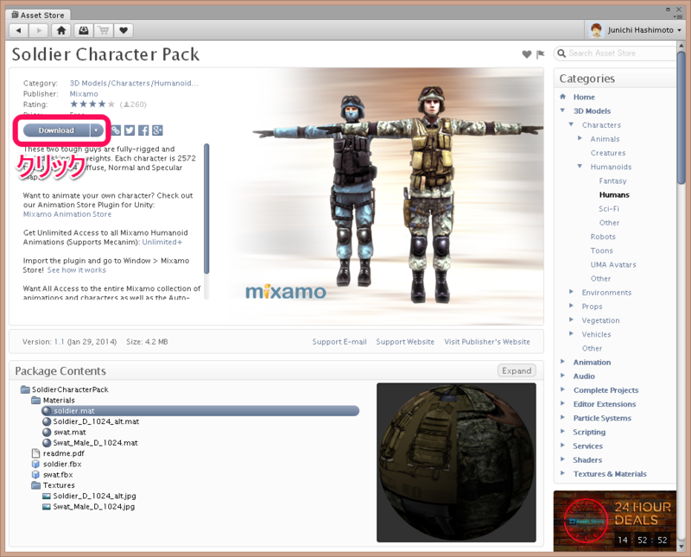Select Soldier_D_1024_alt.mat material
691x557 pixels.
click(x=91, y=421)
